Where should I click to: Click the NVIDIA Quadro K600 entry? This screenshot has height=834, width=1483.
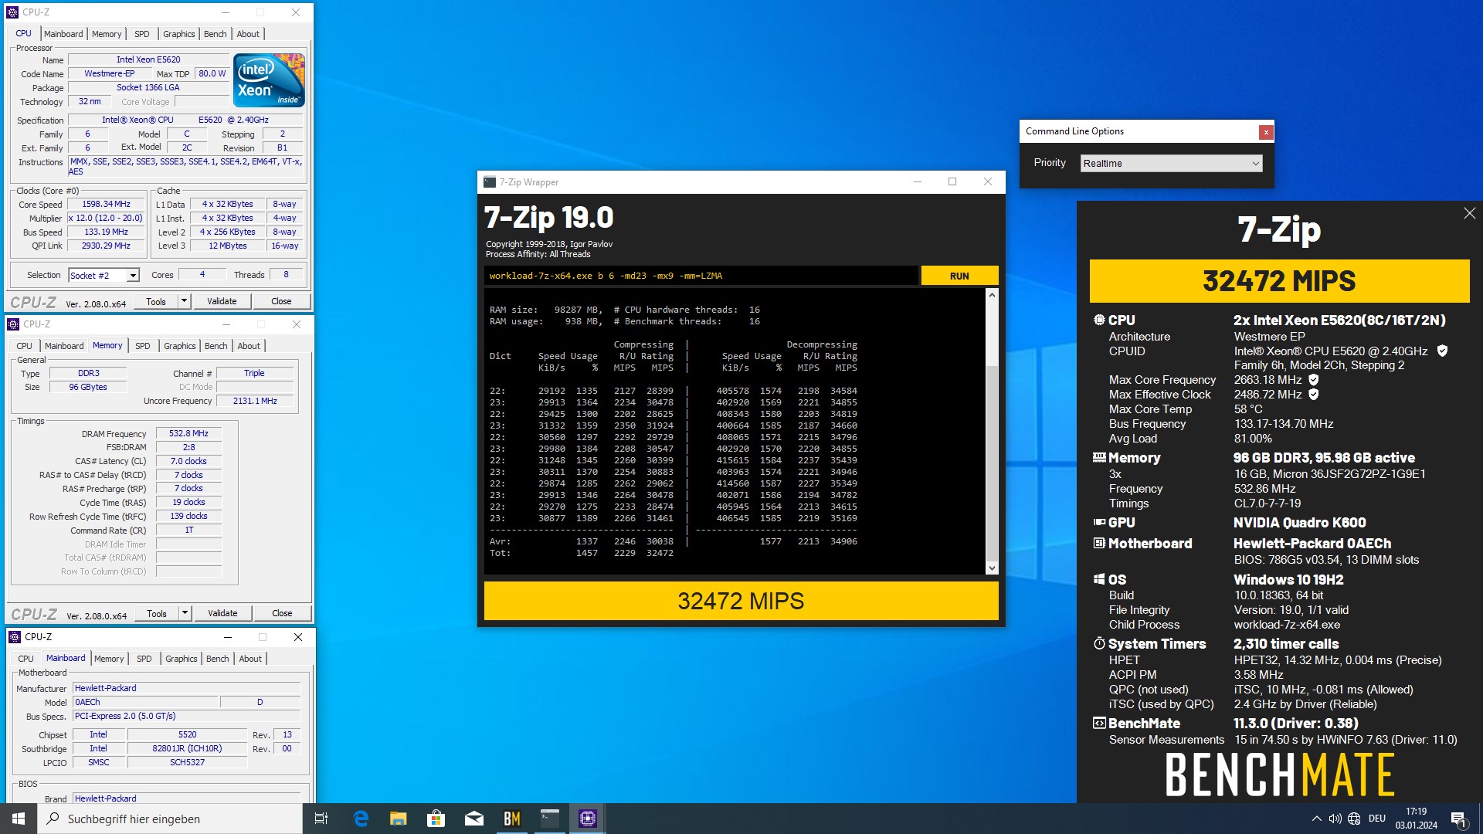point(1299,523)
